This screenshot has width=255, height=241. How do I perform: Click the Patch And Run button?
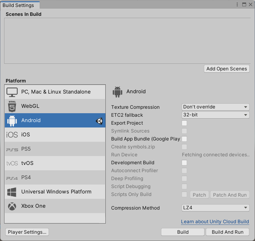pyautogui.click(x=230, y=195)
